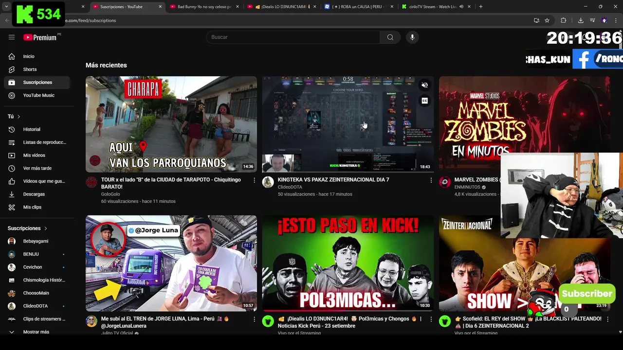Click the GoloGolo channel avatar
The height and width of the screenshot is (350, 623).
[x=92, y=182]
